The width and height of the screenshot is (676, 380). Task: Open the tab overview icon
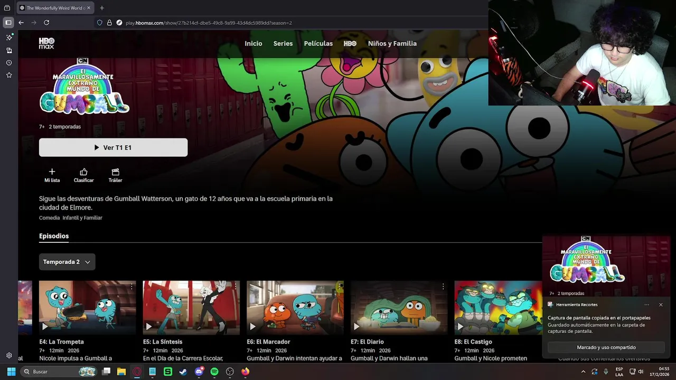(7, 8)
